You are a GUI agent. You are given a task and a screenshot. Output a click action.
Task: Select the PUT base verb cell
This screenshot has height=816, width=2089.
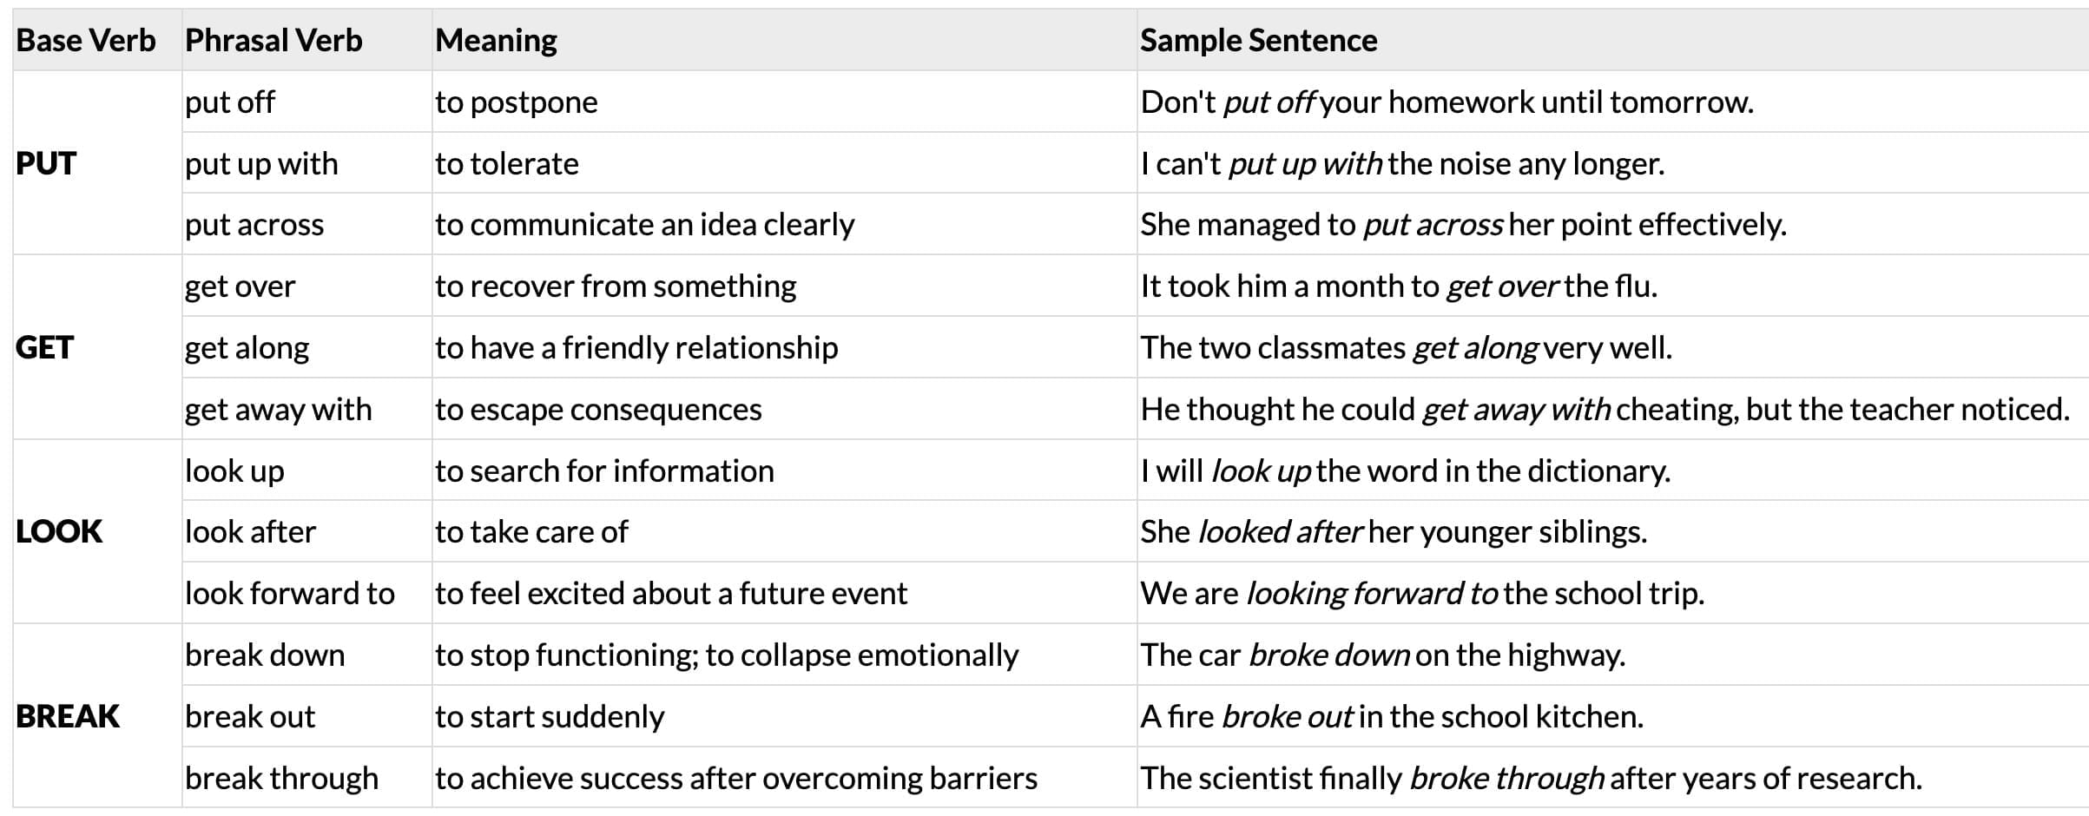tap(47, 163)
